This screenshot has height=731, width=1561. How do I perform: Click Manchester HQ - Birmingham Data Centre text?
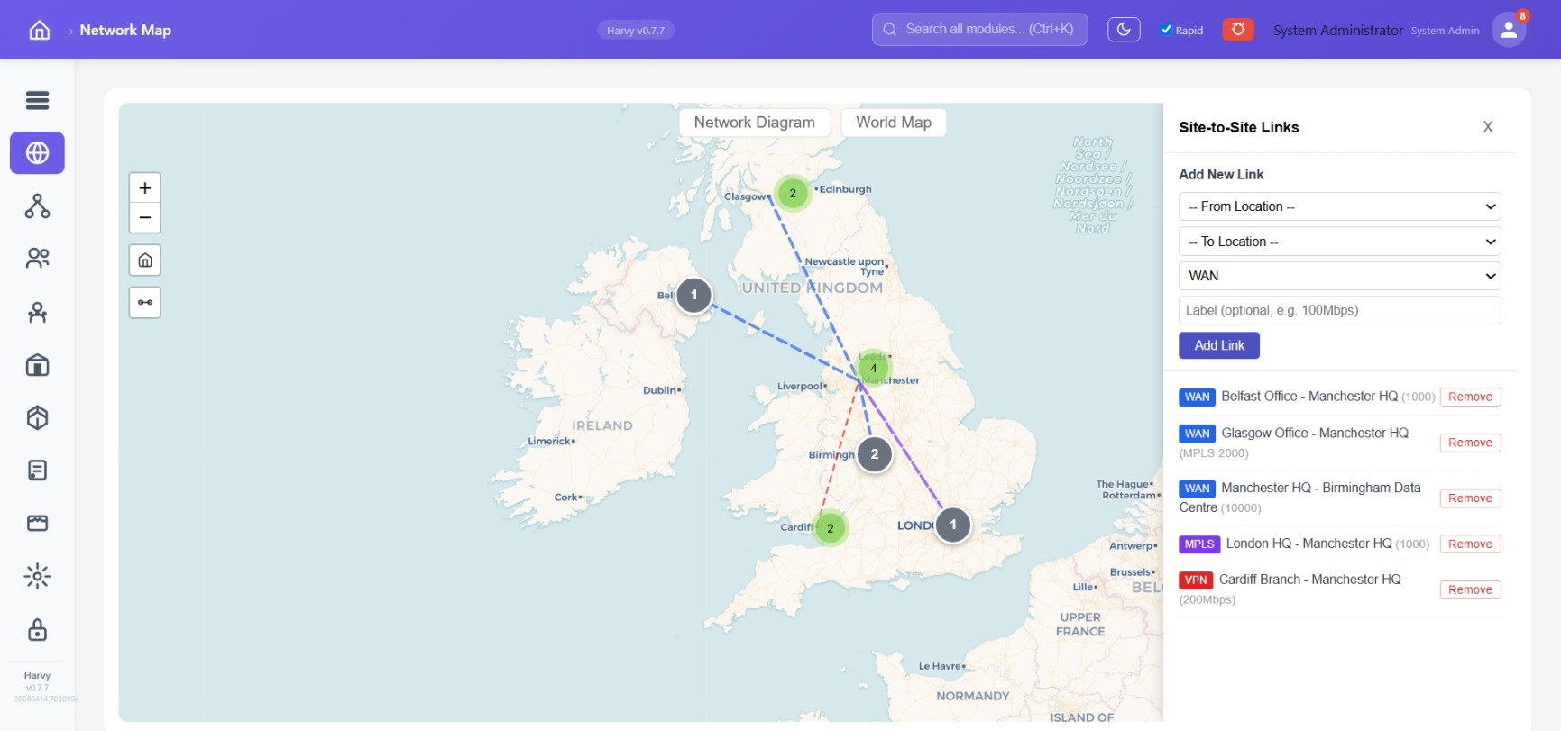tap(1299, 498)
